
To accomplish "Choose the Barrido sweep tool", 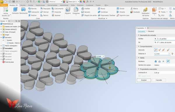I will pos(32,8).
